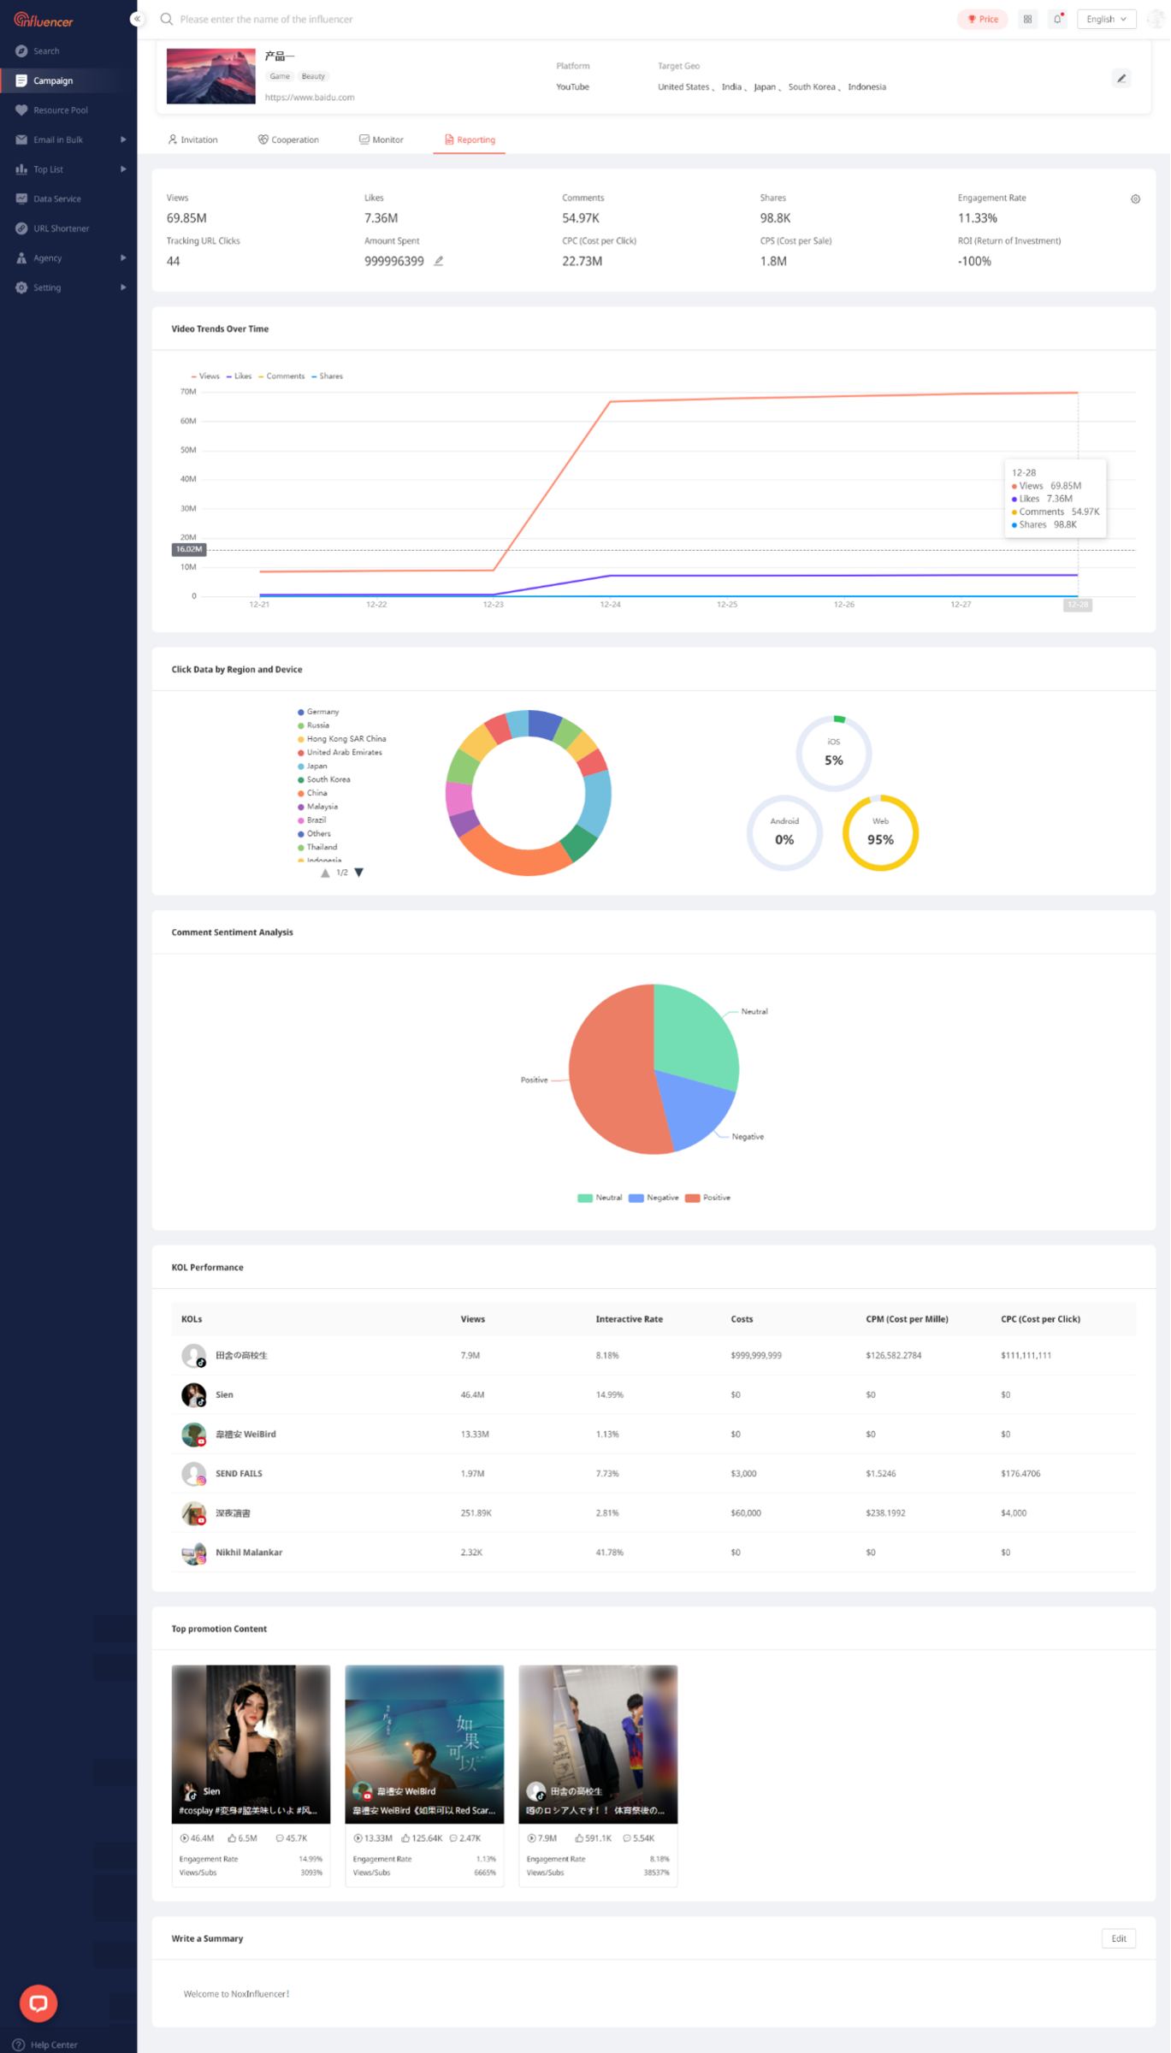Open the apps grid icon in header
This screenshot has height=2053, width=1171.
1027,19
